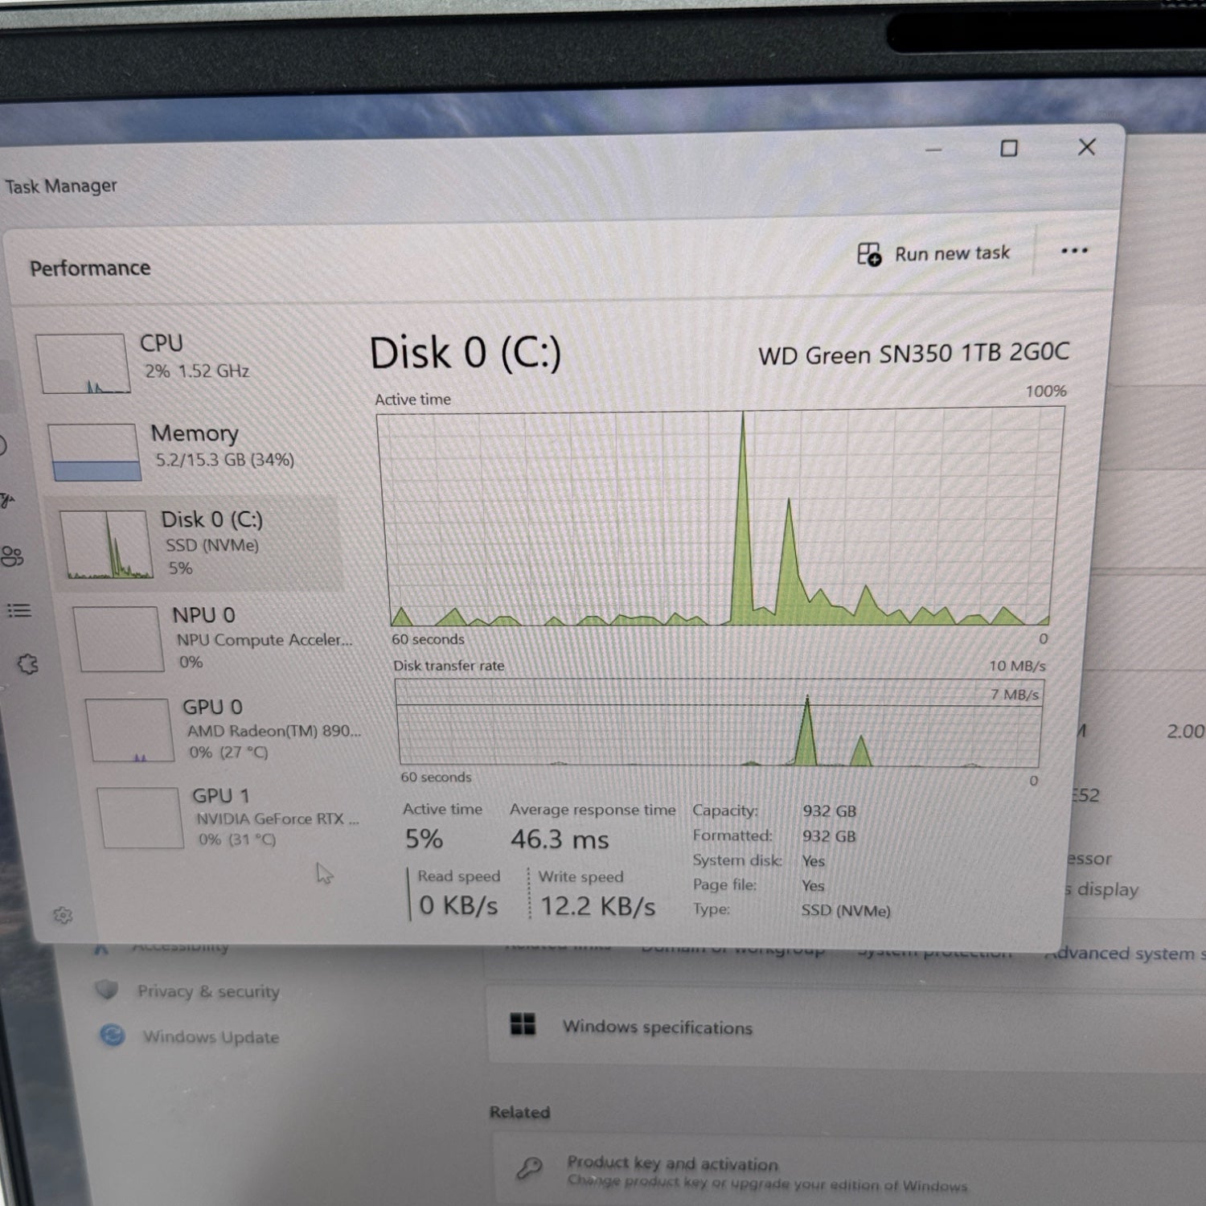The height and width of the screenshot is (1206, 1206).
Task: Click the Disk transfer rate graph
Action: (720, 723)
